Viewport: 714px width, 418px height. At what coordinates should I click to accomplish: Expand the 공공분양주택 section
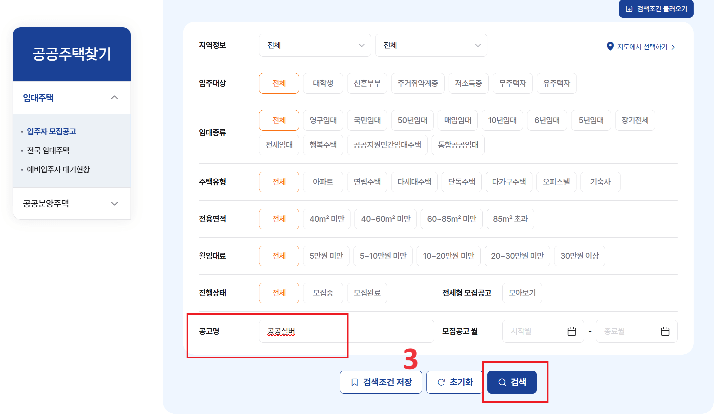coord(71,203)
